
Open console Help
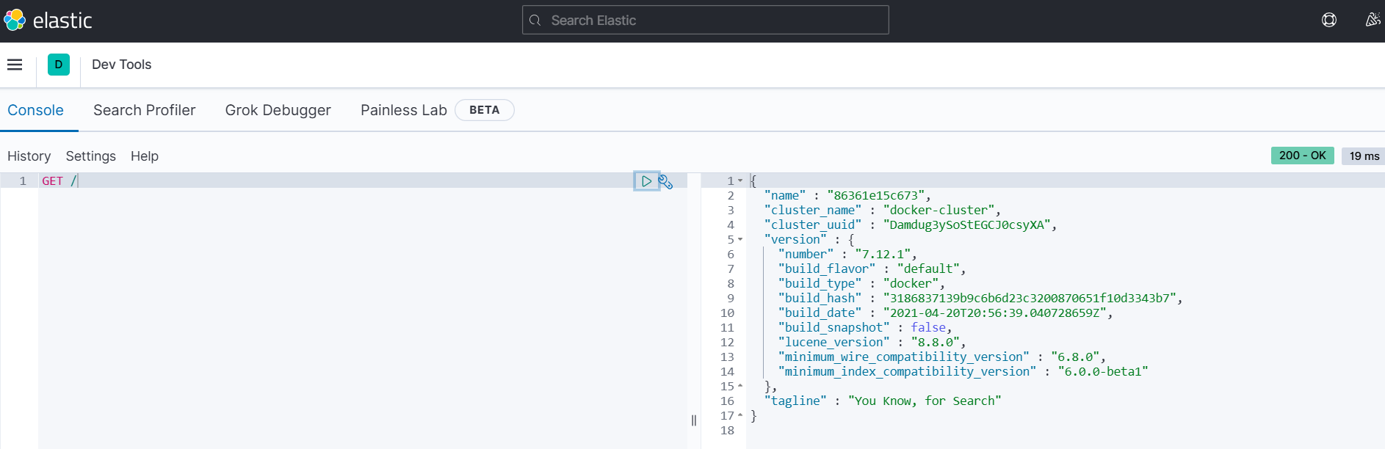pyautogui.click(x=145, y=156)
